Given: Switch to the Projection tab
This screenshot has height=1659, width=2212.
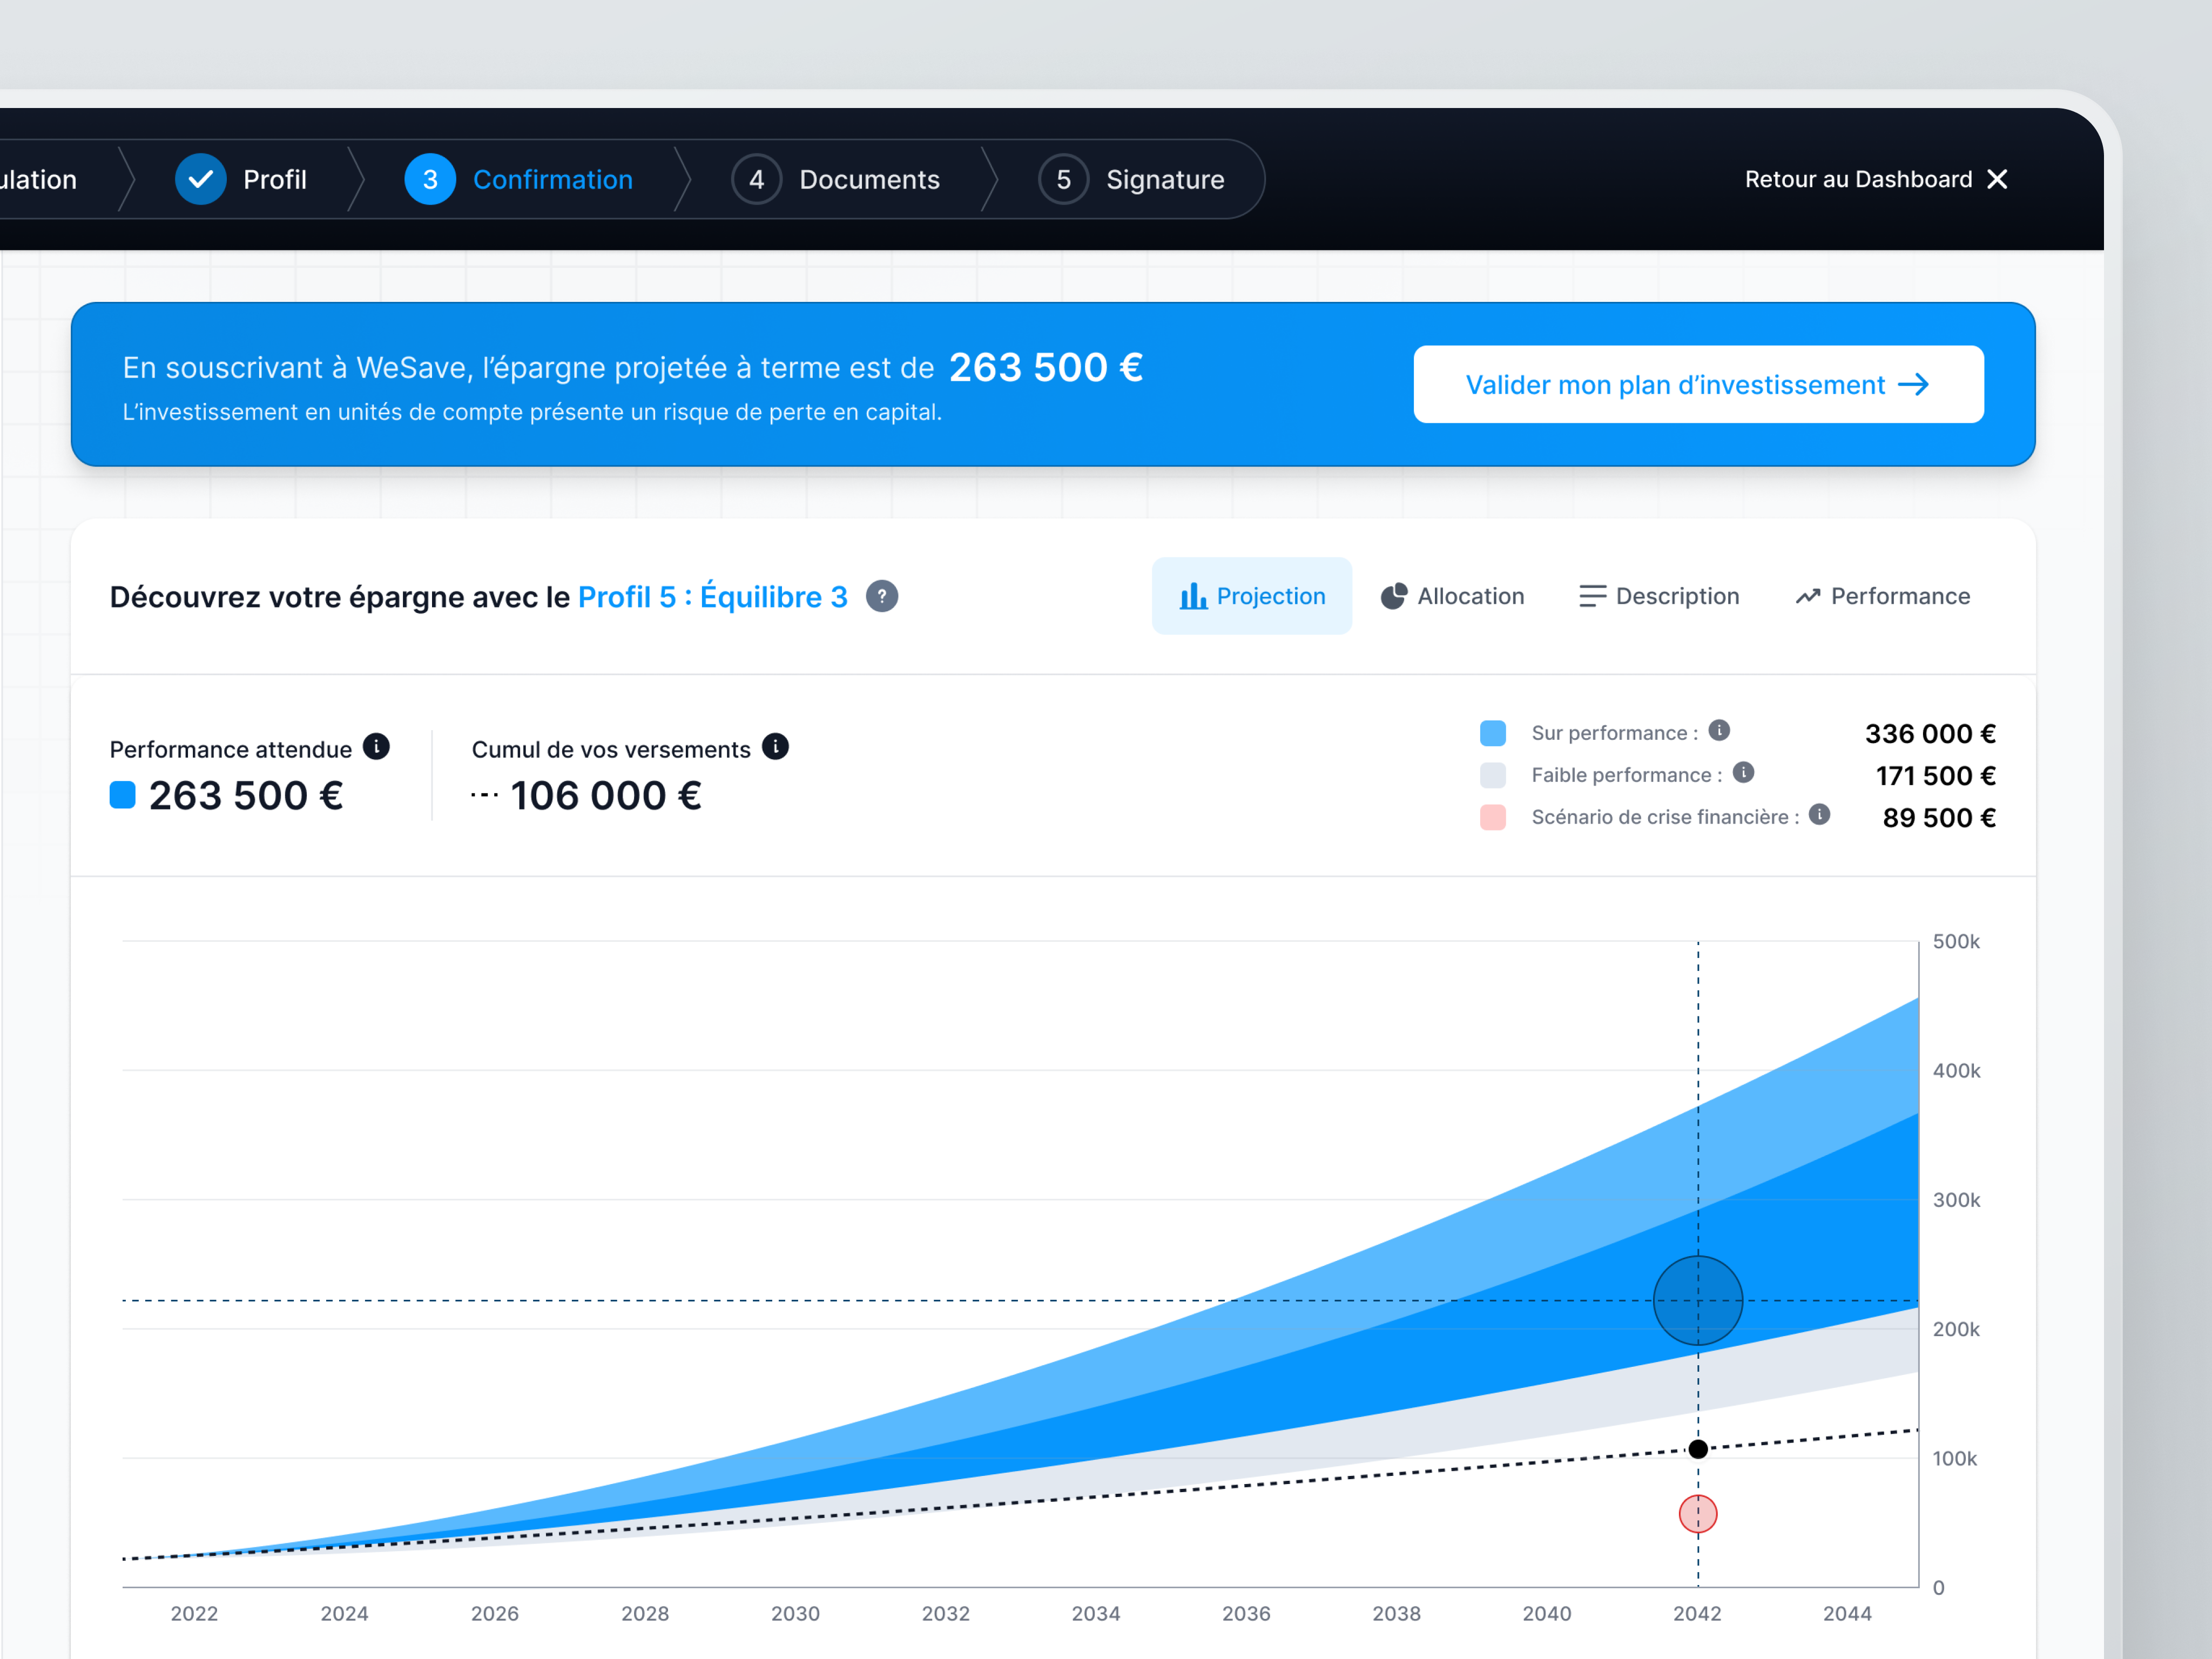Looking at the screenshot, I should coord(1251,597).
